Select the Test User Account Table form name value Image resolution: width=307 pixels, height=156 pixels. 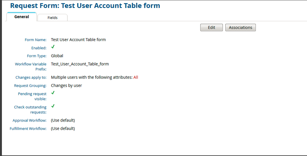[78, 40]
